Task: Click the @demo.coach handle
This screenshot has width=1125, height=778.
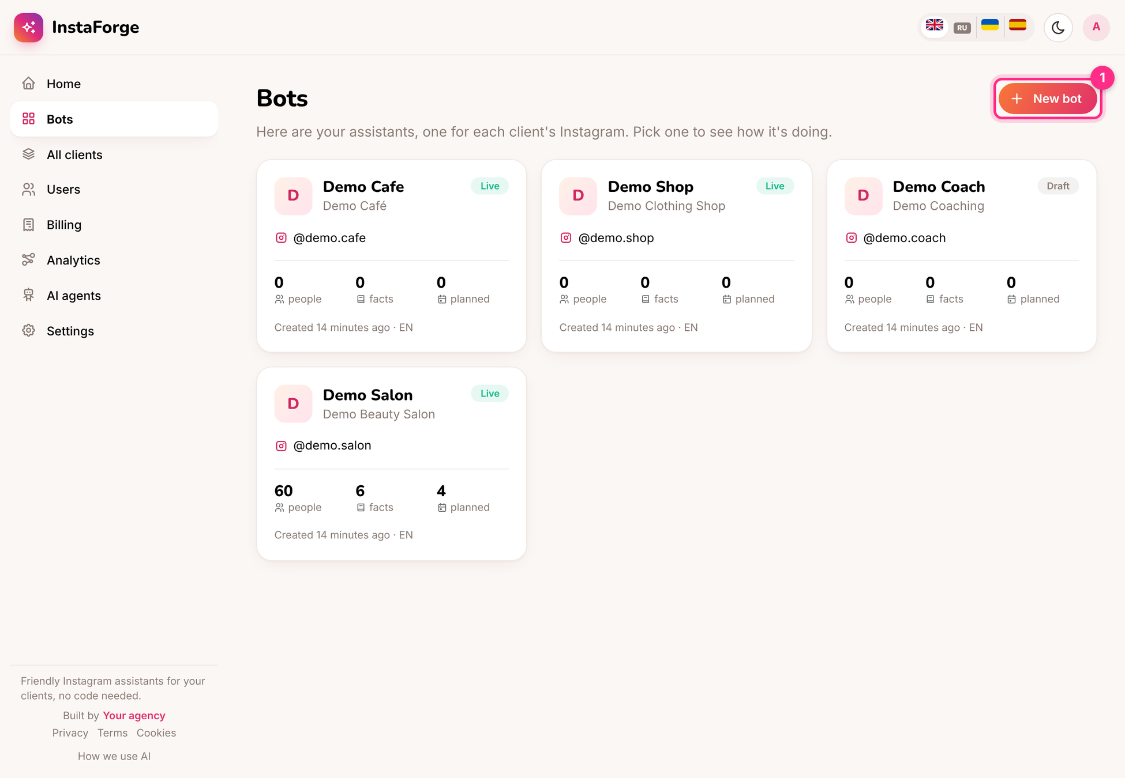Action: click(x=904, y=238)
